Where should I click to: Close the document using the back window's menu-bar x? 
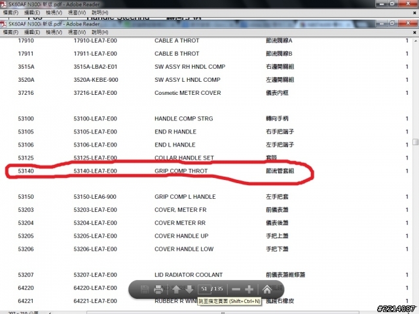(414, 13)
